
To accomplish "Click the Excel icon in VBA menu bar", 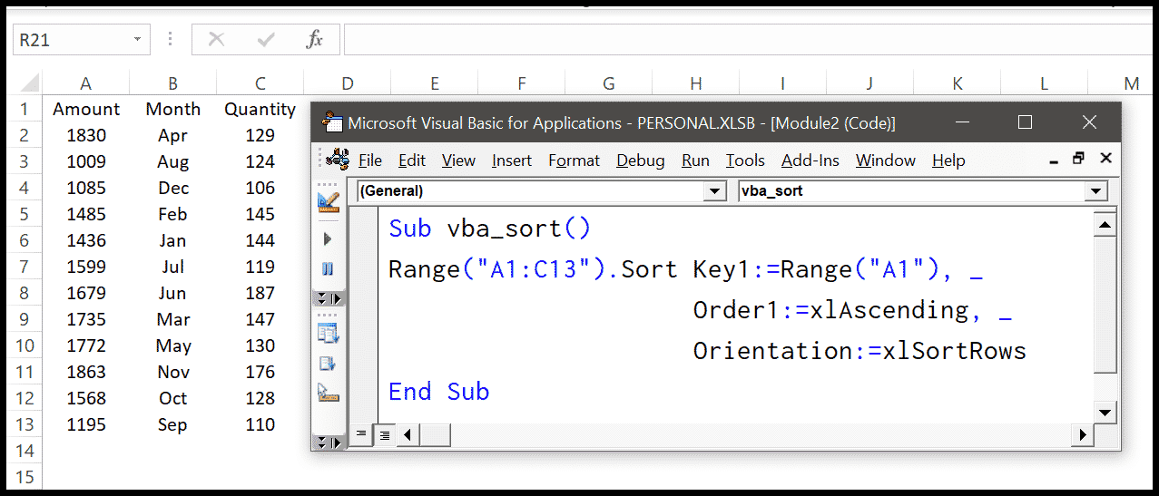I will [x=339, y=160].
